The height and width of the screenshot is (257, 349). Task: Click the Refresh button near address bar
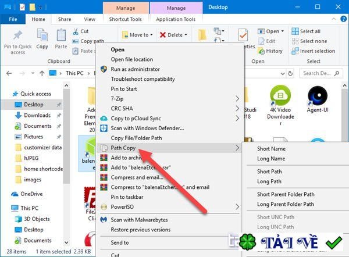coord(290,73)
